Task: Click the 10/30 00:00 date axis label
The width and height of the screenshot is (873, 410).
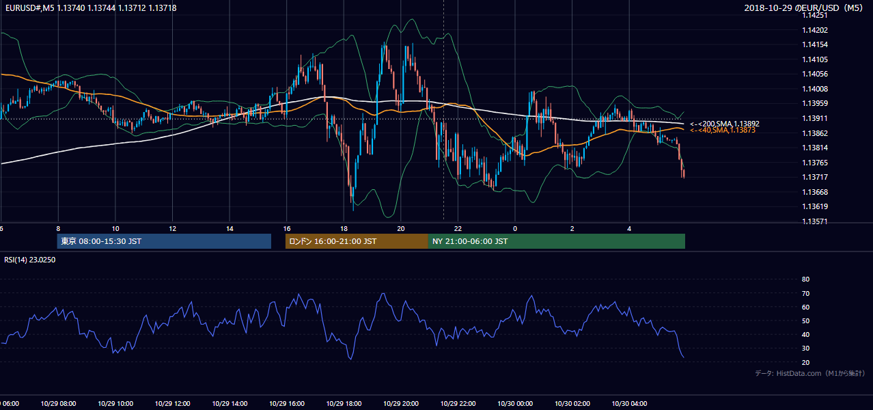Action: (x=515, y=404)
